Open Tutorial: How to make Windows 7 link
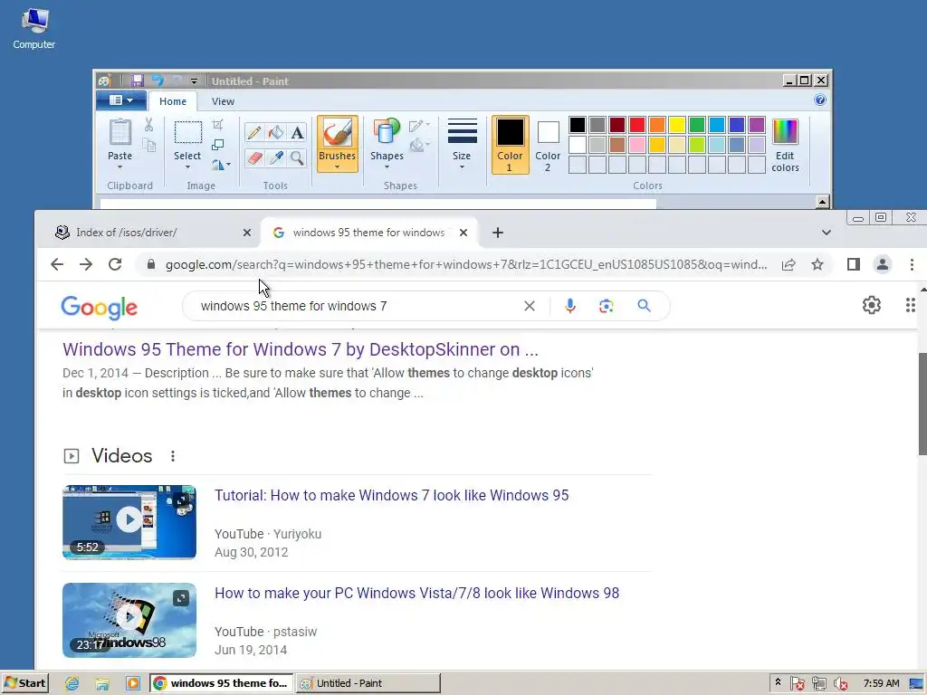 click(391, 495)
